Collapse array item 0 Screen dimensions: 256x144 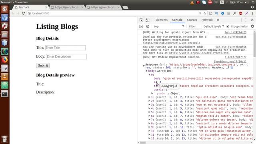(x=149, y=75)
